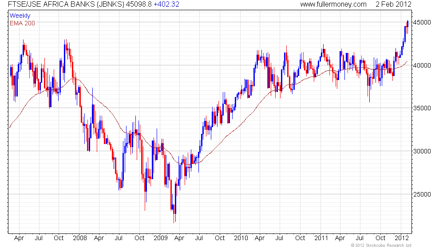Viewport: 435px width, 249px height.
Task: Open the www.fullermoney.com link text
Action: (x=333, y=4)
